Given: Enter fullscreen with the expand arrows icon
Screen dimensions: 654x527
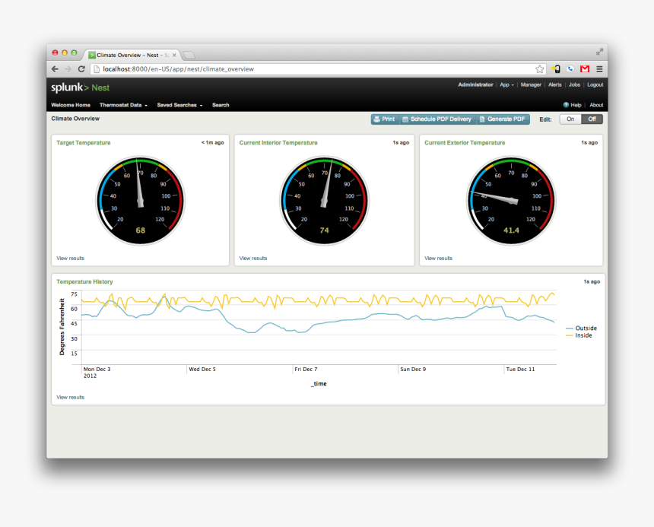Looking at the screenshot, I should tap(599, 52).
